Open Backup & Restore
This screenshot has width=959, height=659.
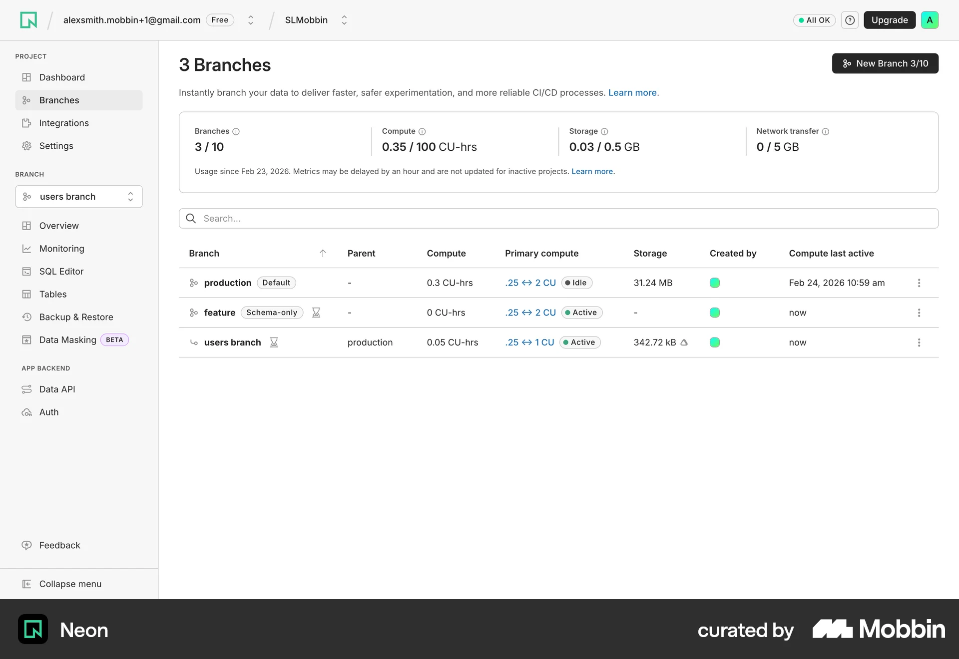79,317
